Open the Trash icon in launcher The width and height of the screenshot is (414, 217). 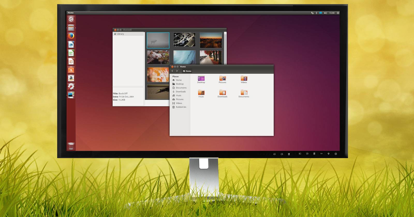(x=71, y=146)
